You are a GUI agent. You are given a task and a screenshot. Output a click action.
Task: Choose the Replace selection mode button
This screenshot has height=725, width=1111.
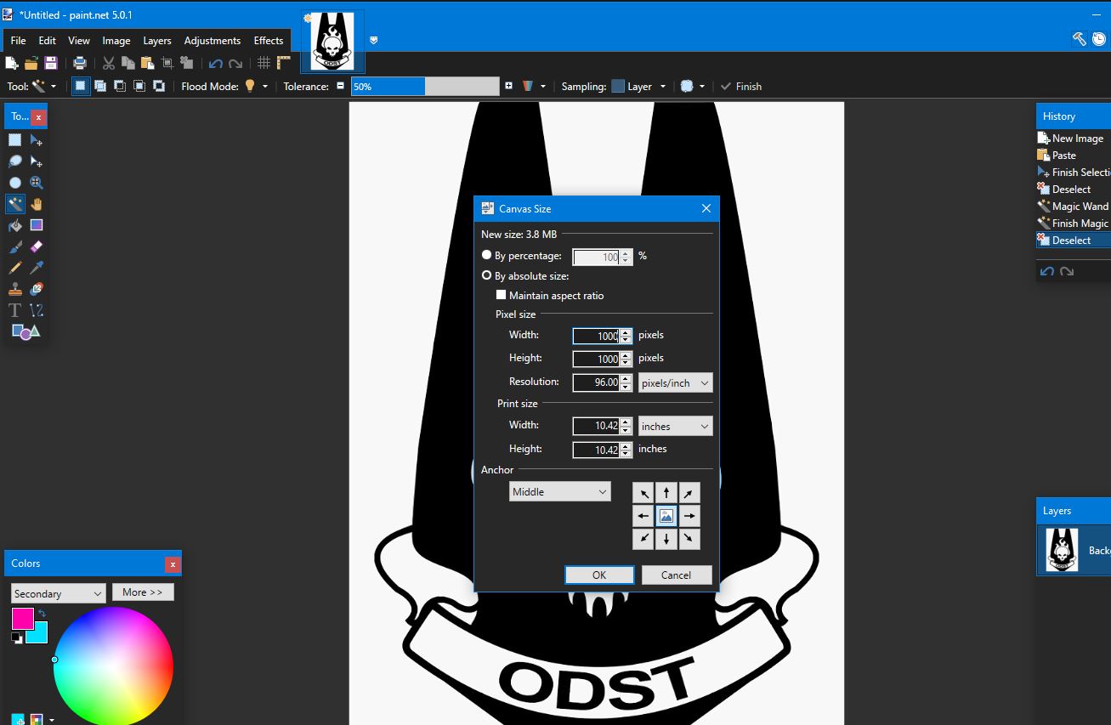click(81, 86)
